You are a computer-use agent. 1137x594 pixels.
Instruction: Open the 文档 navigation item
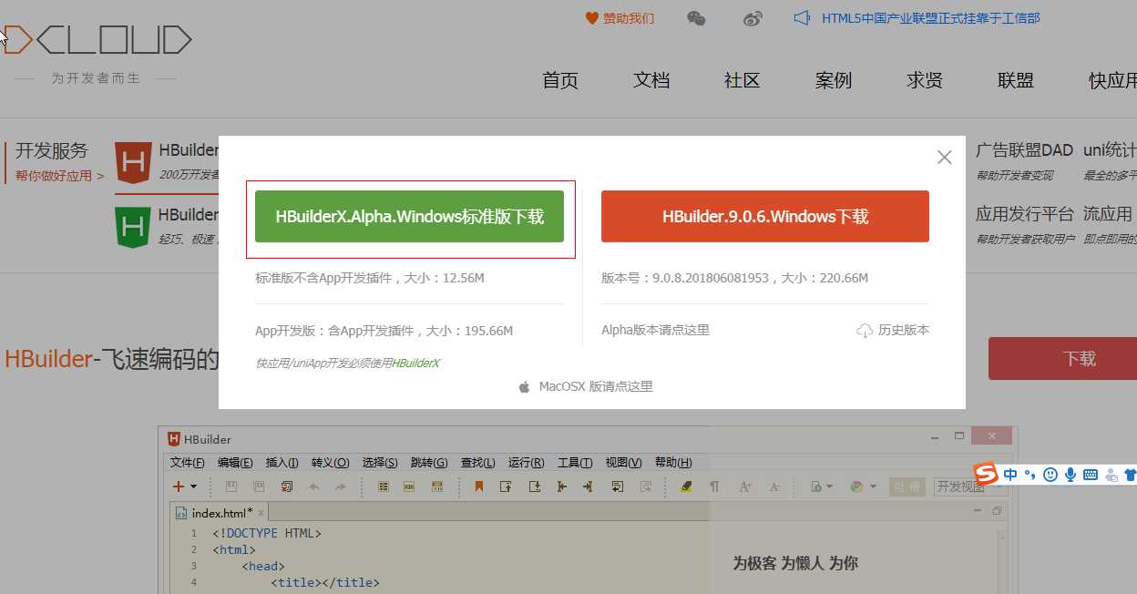[651, 80]
